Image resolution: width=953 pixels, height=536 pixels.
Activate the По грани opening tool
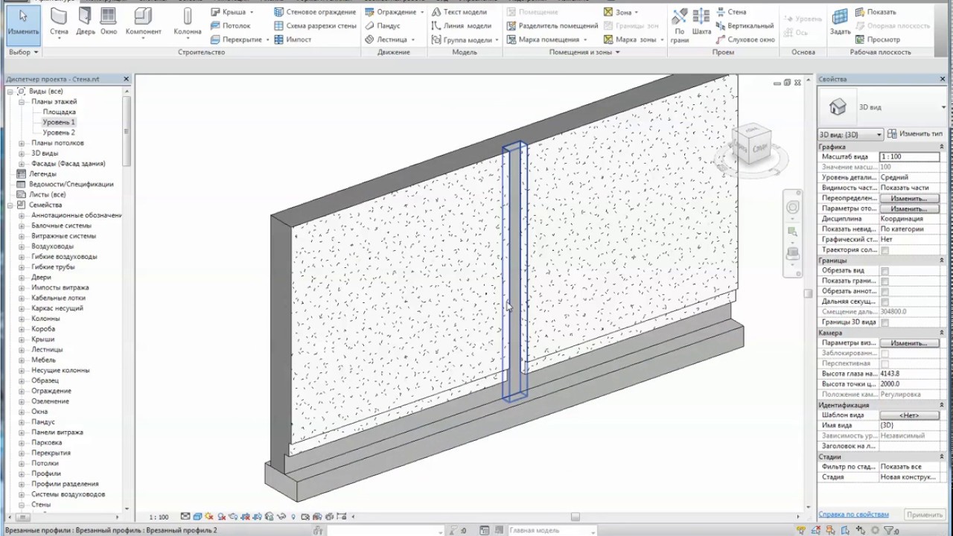coord(679,25)
